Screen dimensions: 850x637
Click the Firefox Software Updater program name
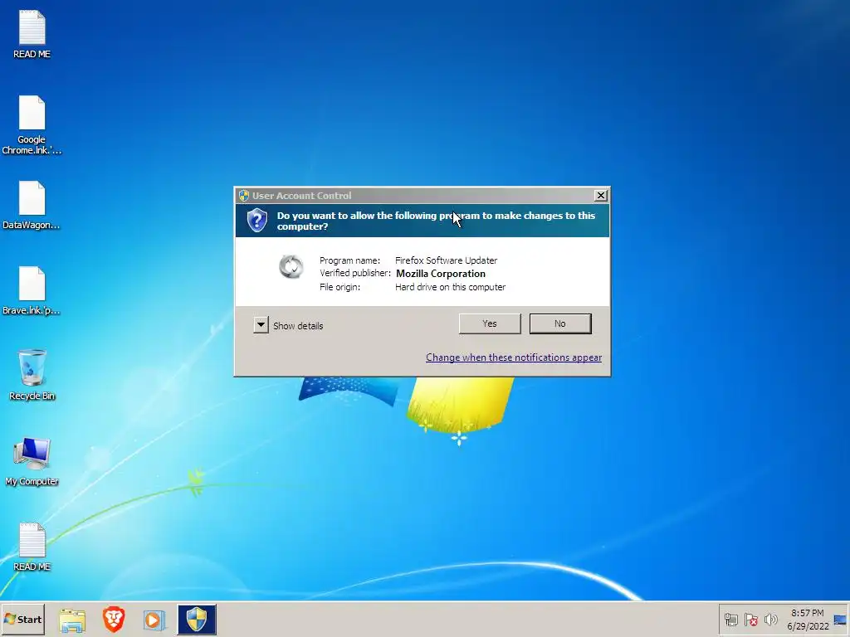pyautogui.click(x=446, y=260)
